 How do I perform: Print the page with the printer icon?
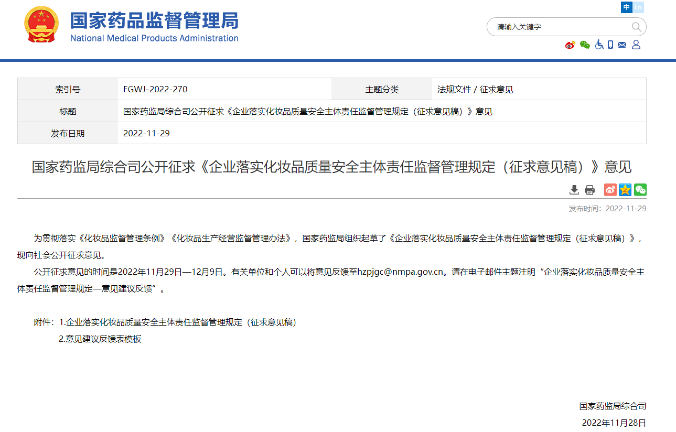(x=590, y=190)
